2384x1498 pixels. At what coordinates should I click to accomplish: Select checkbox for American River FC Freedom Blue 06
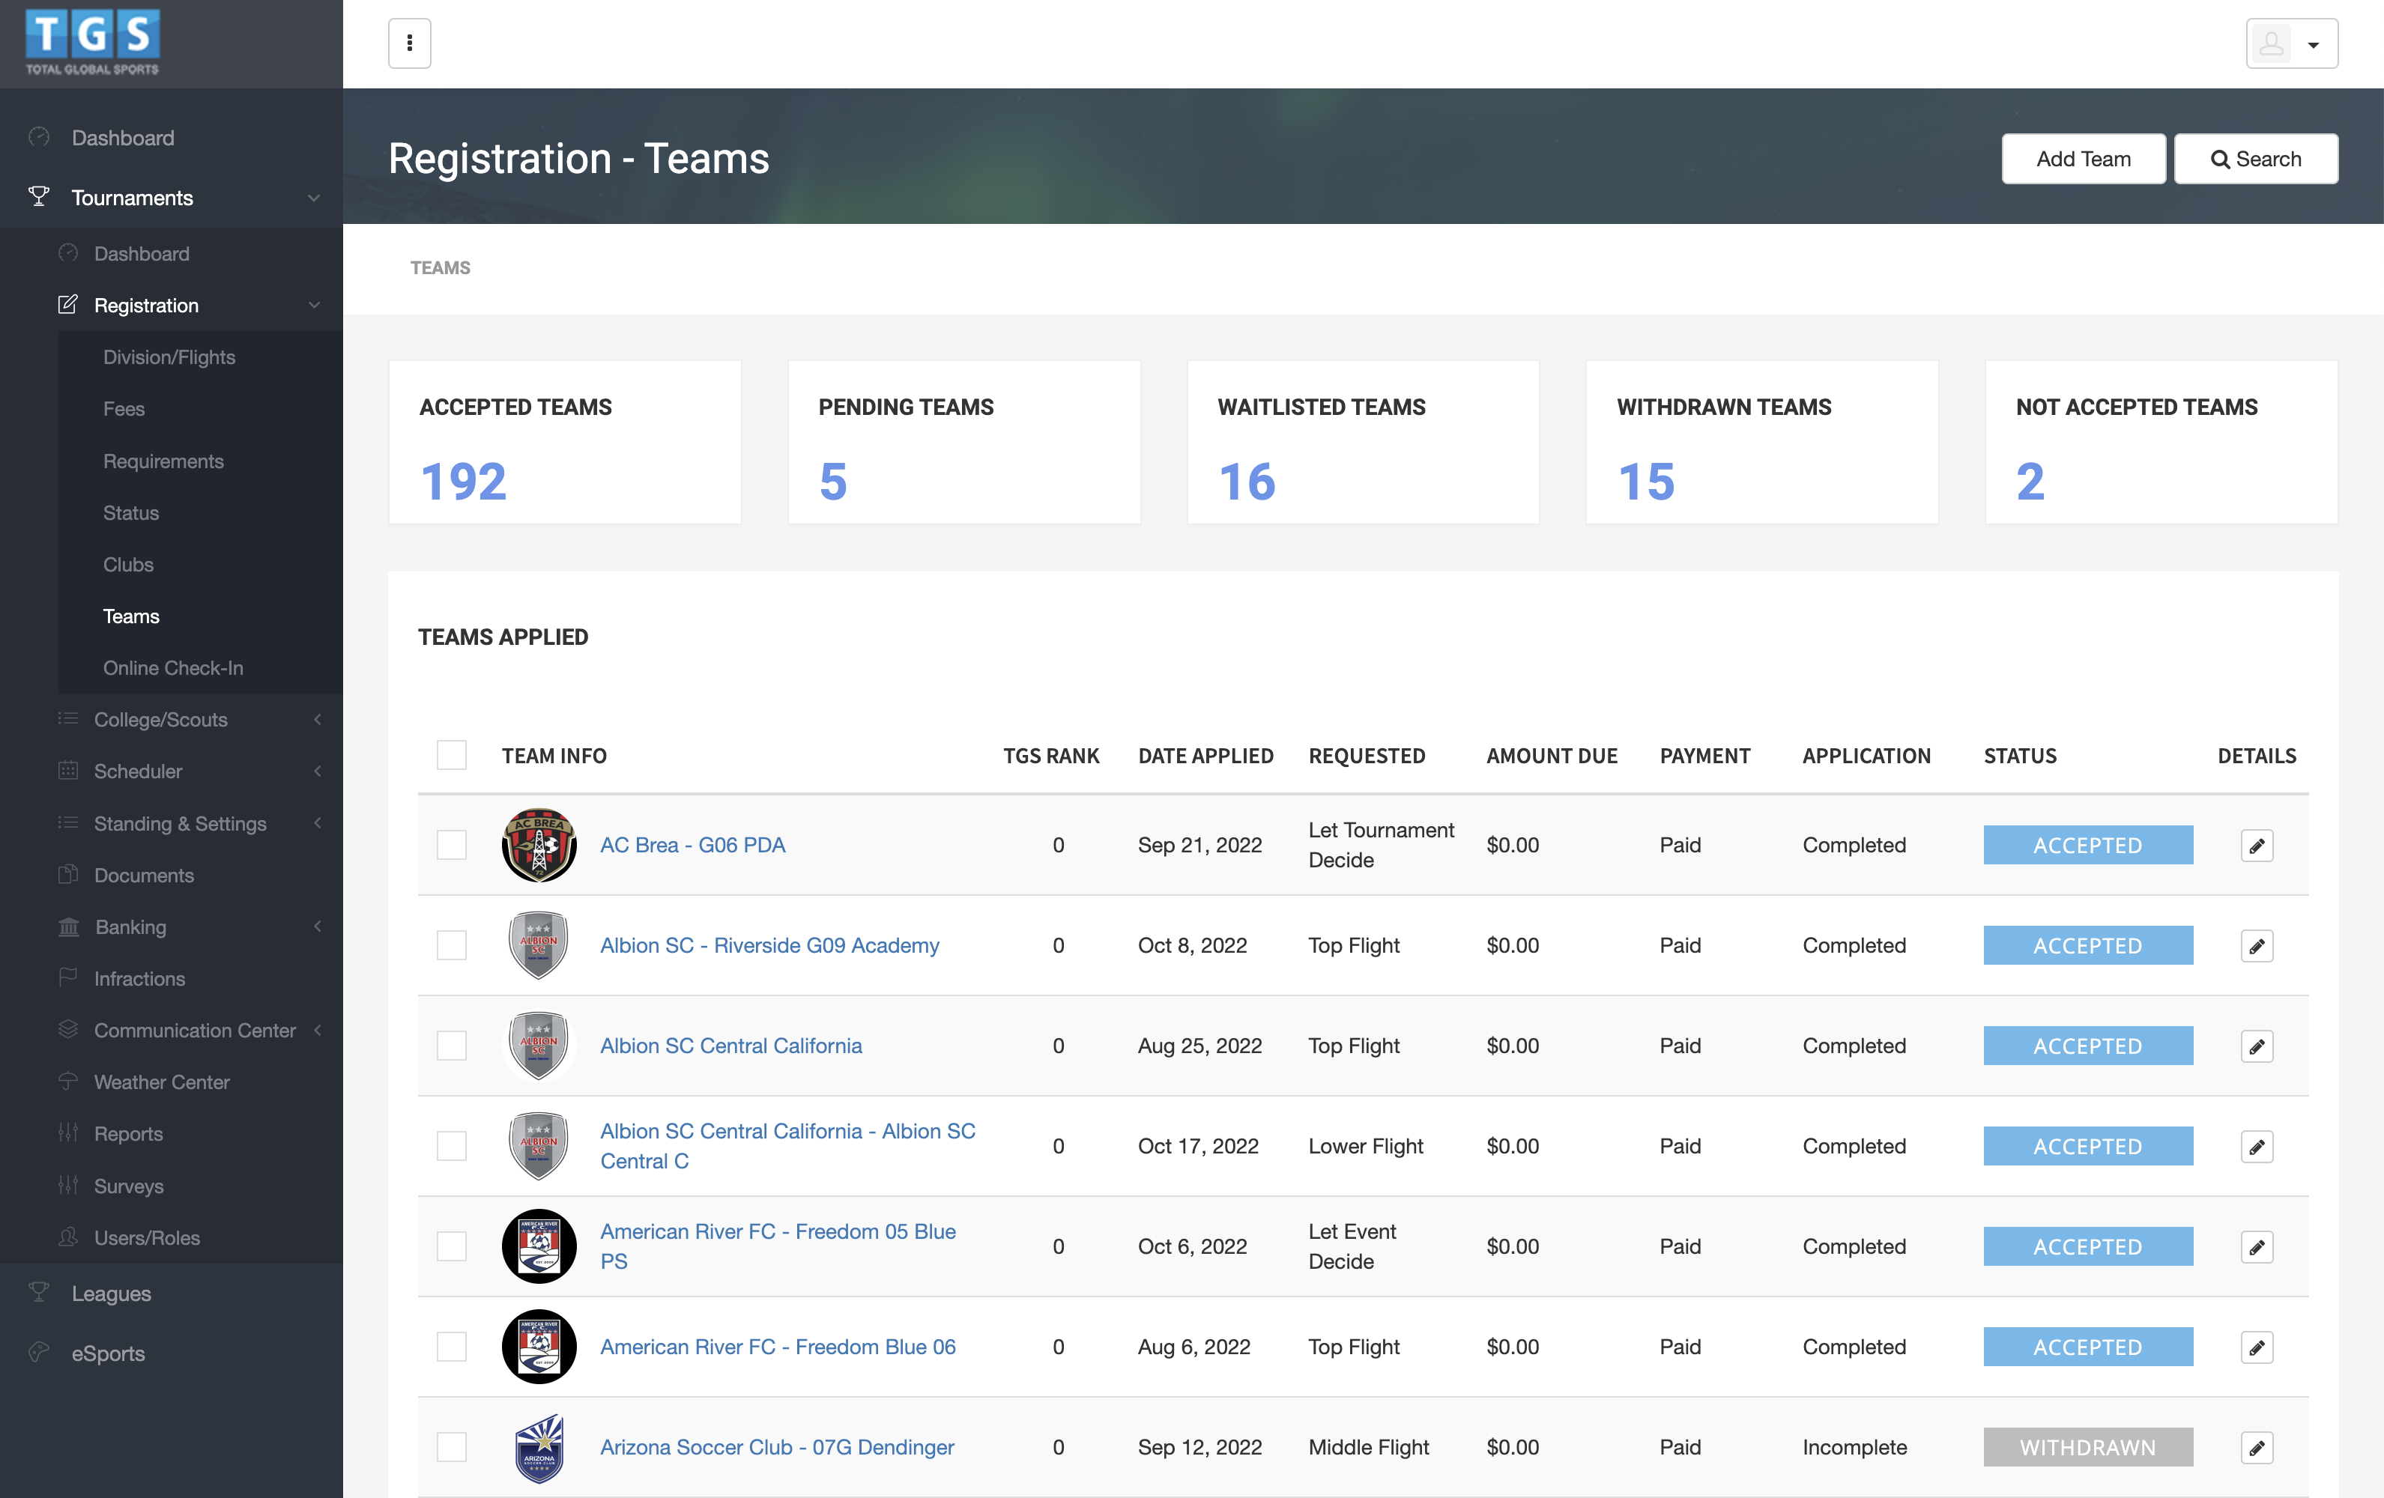coord(452,1347)
